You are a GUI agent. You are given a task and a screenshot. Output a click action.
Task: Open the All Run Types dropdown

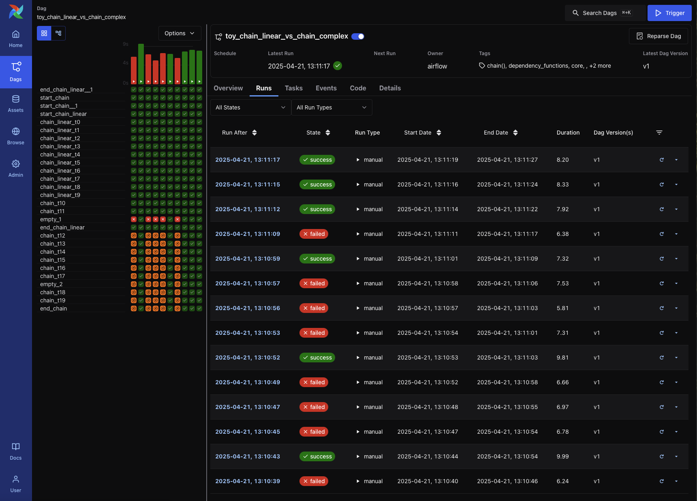tap(331, 107)
